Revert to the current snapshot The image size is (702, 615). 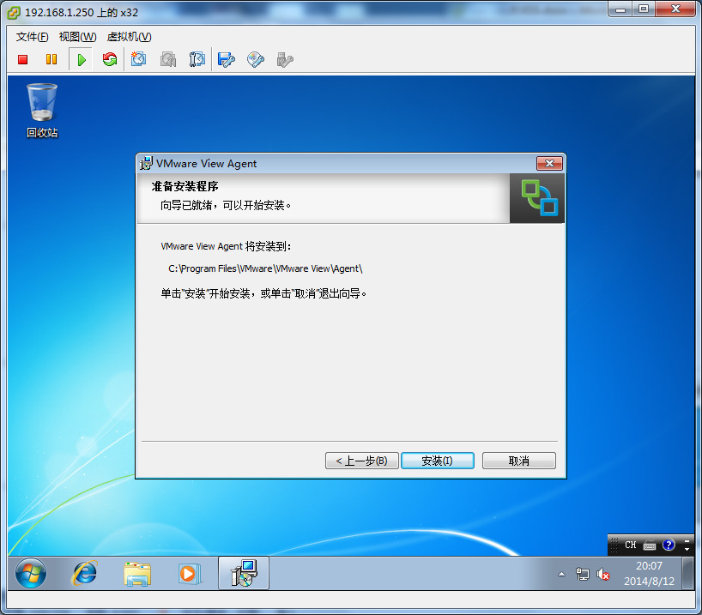tap(167, 59)
